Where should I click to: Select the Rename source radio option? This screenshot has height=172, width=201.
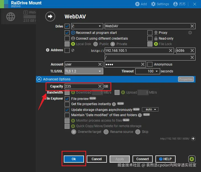[x=106, y=132]
